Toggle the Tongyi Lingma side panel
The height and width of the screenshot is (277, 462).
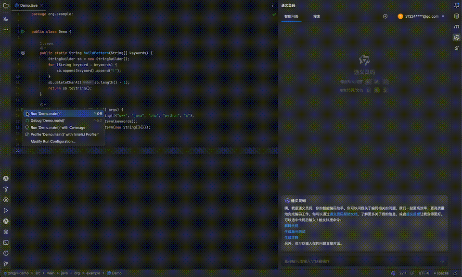[x=456, y=37]
